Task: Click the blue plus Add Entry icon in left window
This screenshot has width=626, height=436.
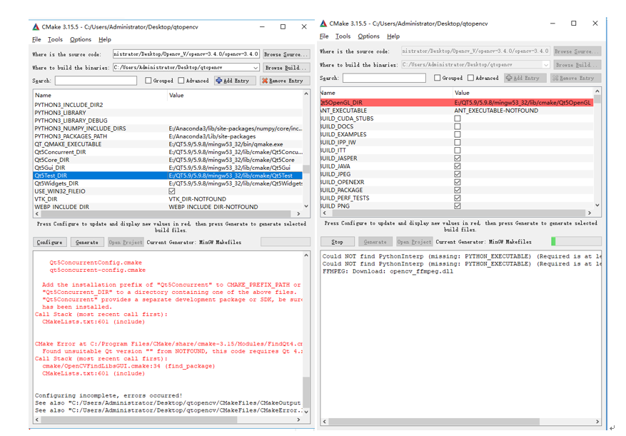Action: pyautogui.click(x=219, y=81)
